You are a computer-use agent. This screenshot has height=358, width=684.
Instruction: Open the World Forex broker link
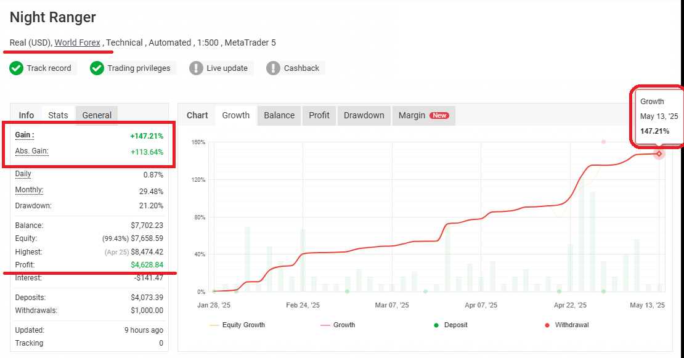[x=77, y=43]
